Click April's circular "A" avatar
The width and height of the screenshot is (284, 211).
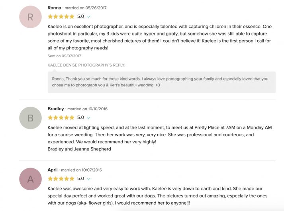tap(30, 179)
